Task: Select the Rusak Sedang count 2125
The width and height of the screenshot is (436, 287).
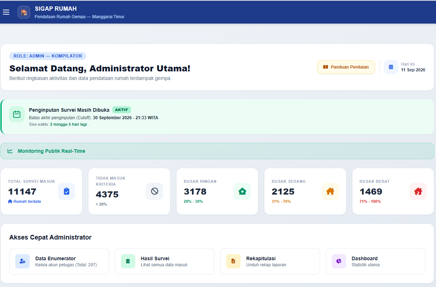Action: 283,192
